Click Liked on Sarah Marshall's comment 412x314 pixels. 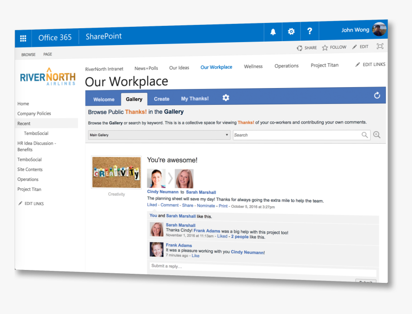pyautogui.click(x=222, y=236)
